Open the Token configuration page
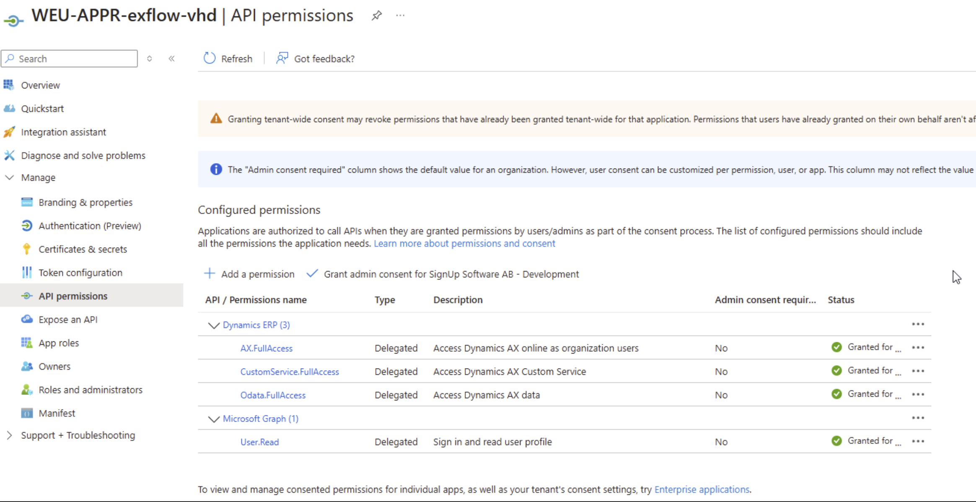 click(80, 273)
